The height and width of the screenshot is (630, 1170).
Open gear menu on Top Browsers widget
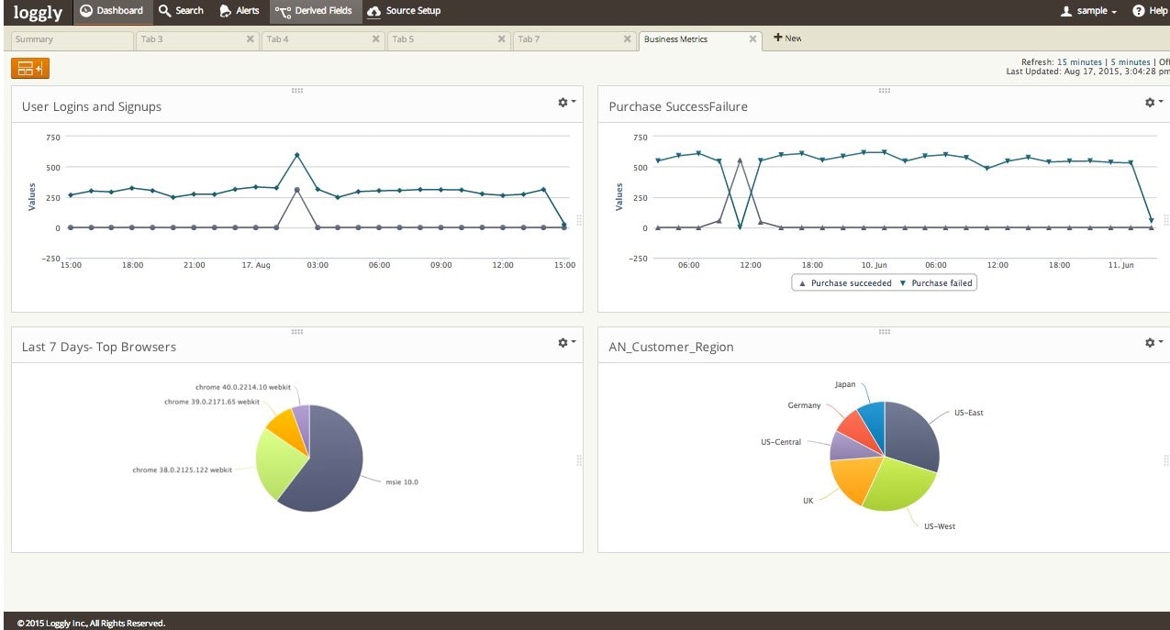click(564, 343)
